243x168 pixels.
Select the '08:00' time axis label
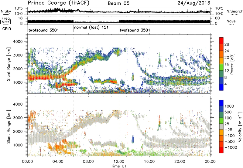tap(88, 162)
